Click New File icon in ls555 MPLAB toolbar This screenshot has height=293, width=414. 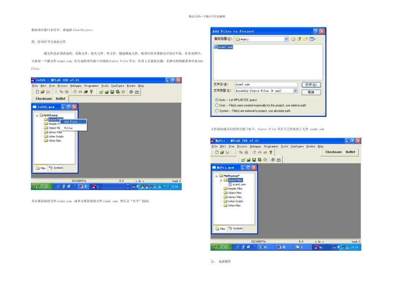point(37,92)
